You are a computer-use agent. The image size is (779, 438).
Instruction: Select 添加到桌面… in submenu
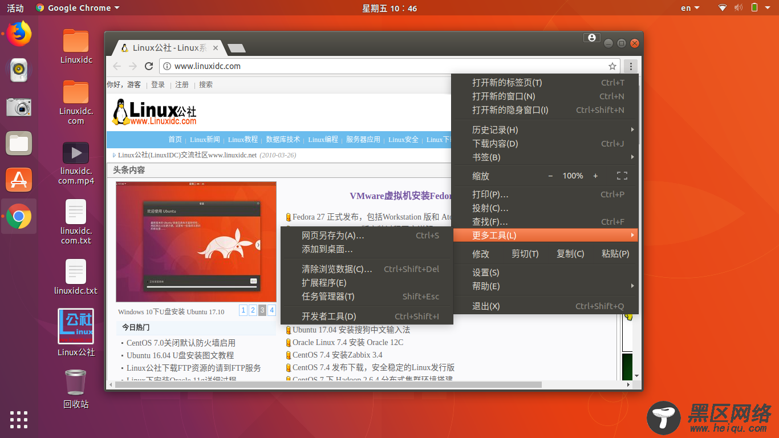coord(367,249)
